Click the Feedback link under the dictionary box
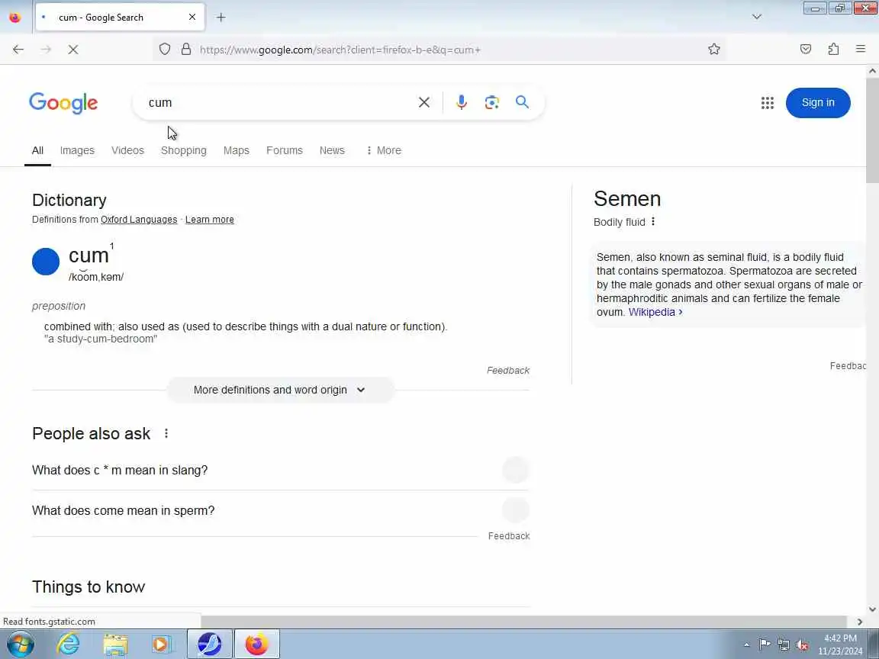The width and height of the screenshot is (879, 659). (x=508, y=371)
